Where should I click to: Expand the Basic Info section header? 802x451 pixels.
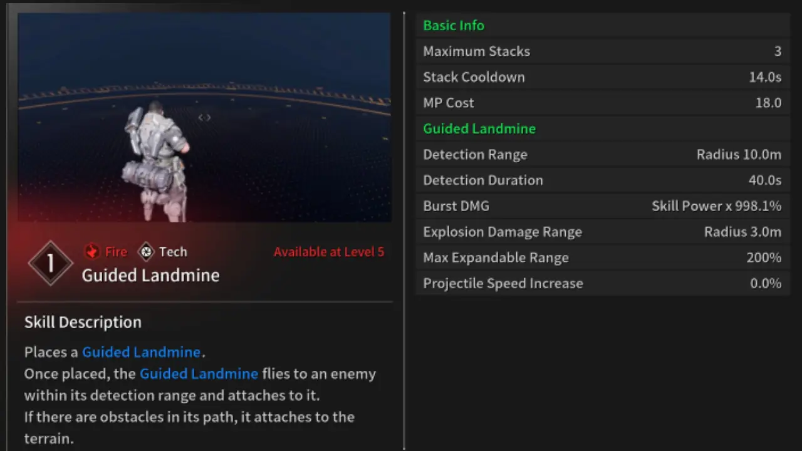pos(454,25)
